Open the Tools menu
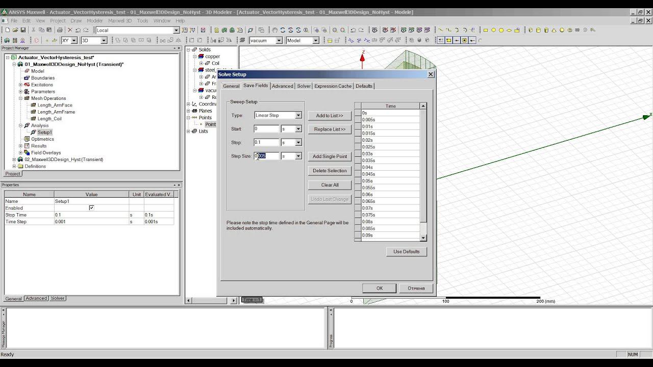 (142, 21)
